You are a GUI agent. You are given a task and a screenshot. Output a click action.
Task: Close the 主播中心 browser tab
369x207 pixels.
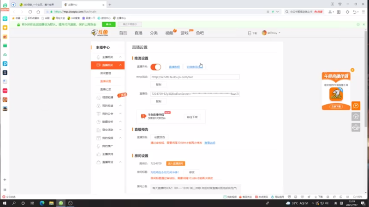(103, 5)
